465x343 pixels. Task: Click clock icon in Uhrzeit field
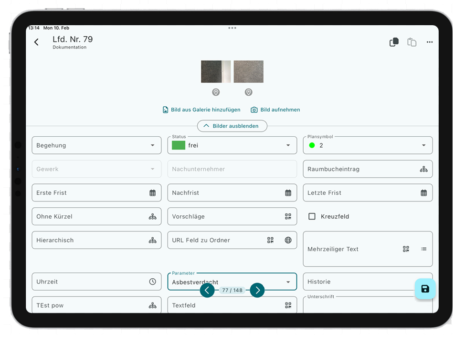(152, 282)
